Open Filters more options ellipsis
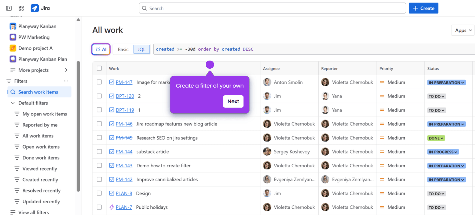The height and width of the screenshot is (215, 475). click(x=66, y=81)
